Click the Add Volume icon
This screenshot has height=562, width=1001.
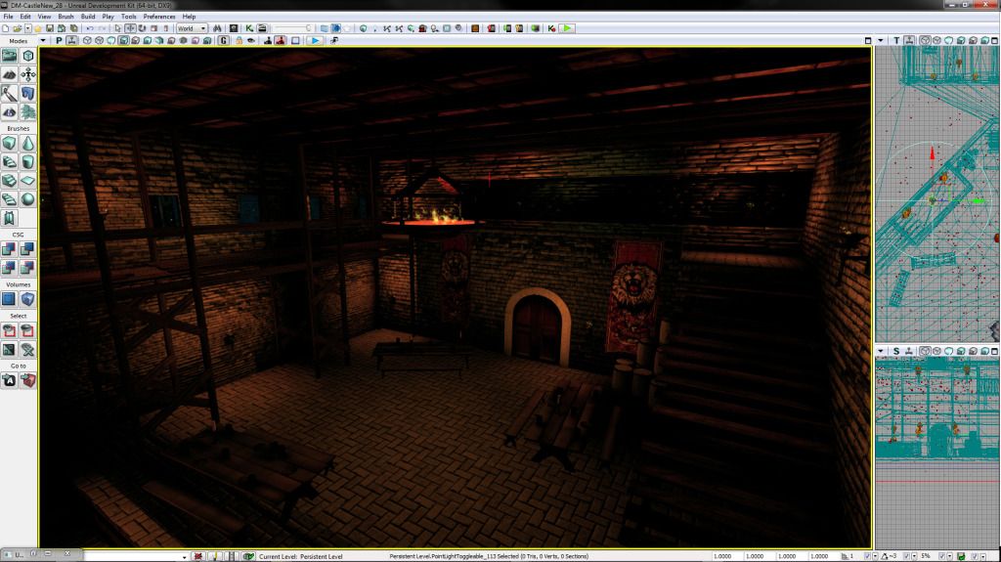click(28, 299)
